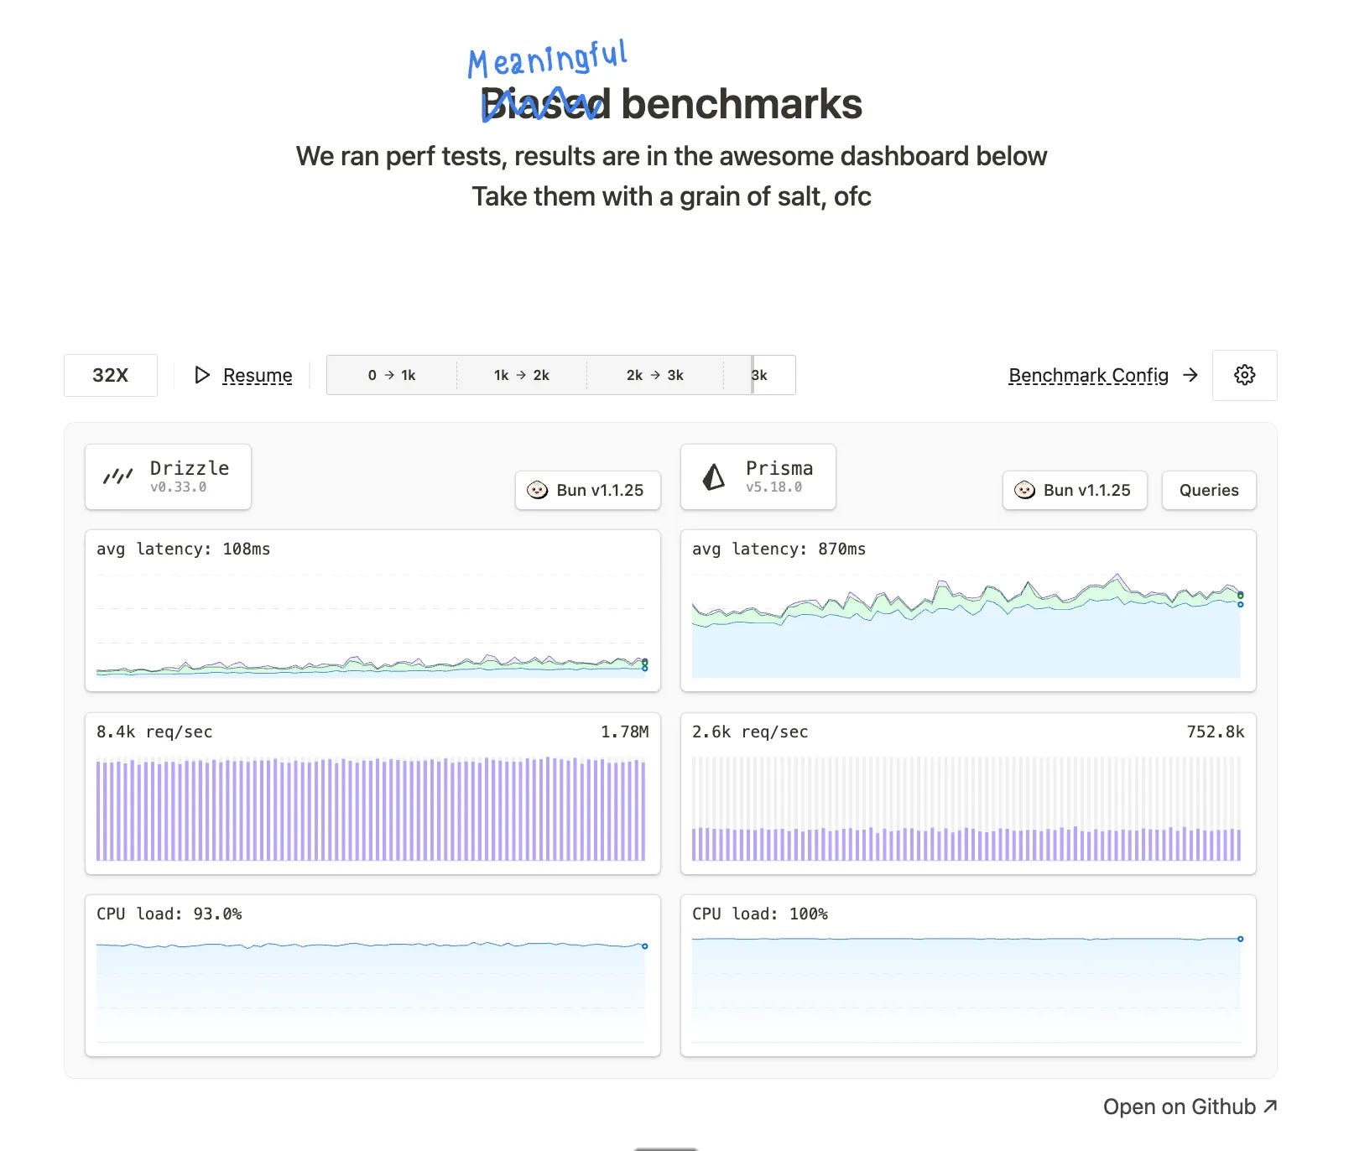Select the 2k → 3k timeline segment
Screen dimensions: 1349x1151
click(x=655, y=375)
